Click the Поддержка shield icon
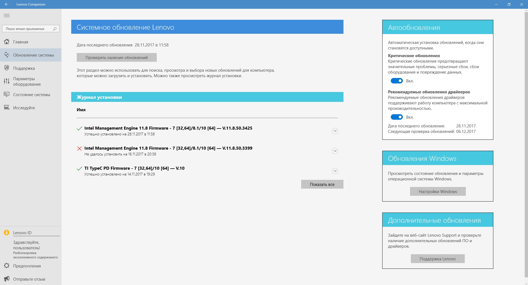The image size is (528, 285). [x=7, y=68]
